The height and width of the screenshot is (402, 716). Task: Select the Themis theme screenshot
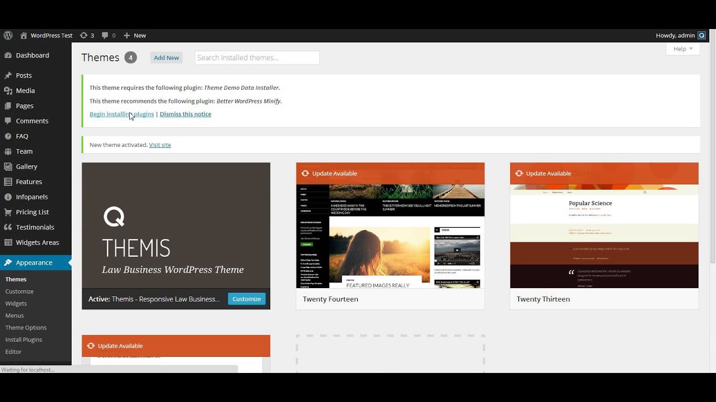click(x=176, y=226)
